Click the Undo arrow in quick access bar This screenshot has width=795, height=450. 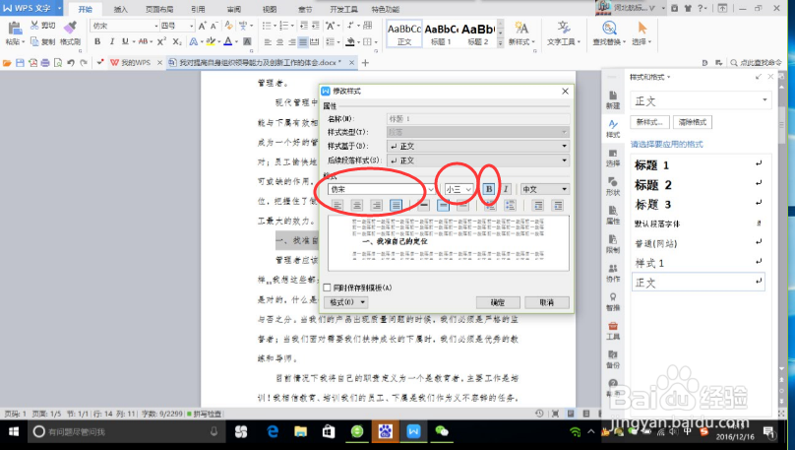click(71, 63)
